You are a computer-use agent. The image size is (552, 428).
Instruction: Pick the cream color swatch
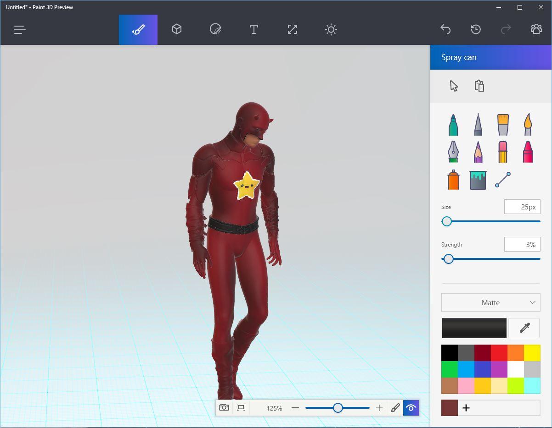[499, 386]
